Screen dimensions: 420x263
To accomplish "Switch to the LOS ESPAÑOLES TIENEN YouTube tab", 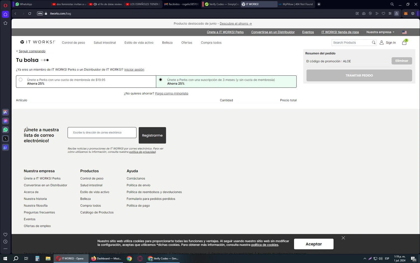I will click(143, 4).
